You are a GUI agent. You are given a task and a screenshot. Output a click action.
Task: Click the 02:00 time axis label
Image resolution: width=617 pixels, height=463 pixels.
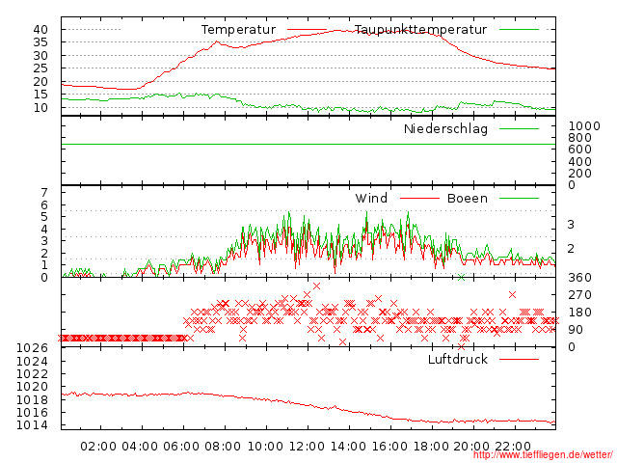98,447
